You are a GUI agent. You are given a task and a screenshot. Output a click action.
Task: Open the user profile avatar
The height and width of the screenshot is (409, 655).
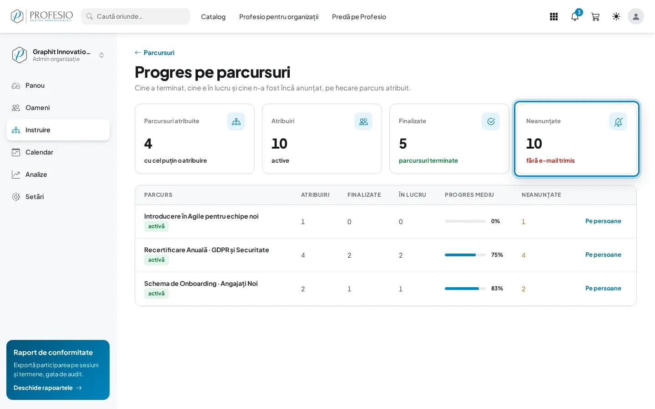[636, 16]
